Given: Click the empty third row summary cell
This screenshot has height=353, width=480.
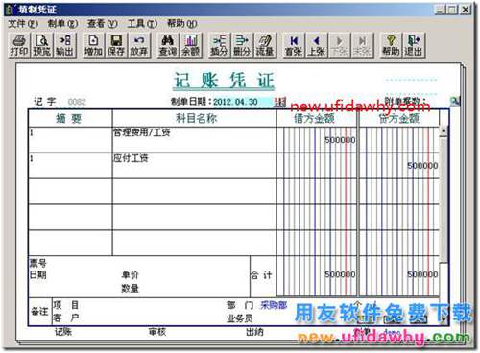Looking at the screenshot, I should (70, 191).
